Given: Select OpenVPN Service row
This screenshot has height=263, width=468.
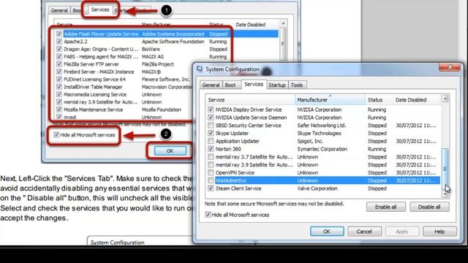Looking at the screenshot, I should [323, 172].
